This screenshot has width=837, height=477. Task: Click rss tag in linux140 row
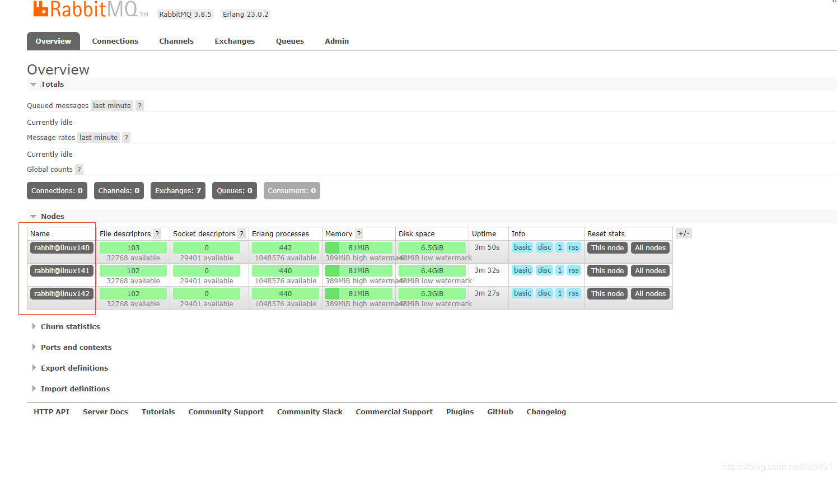point(574,247)
